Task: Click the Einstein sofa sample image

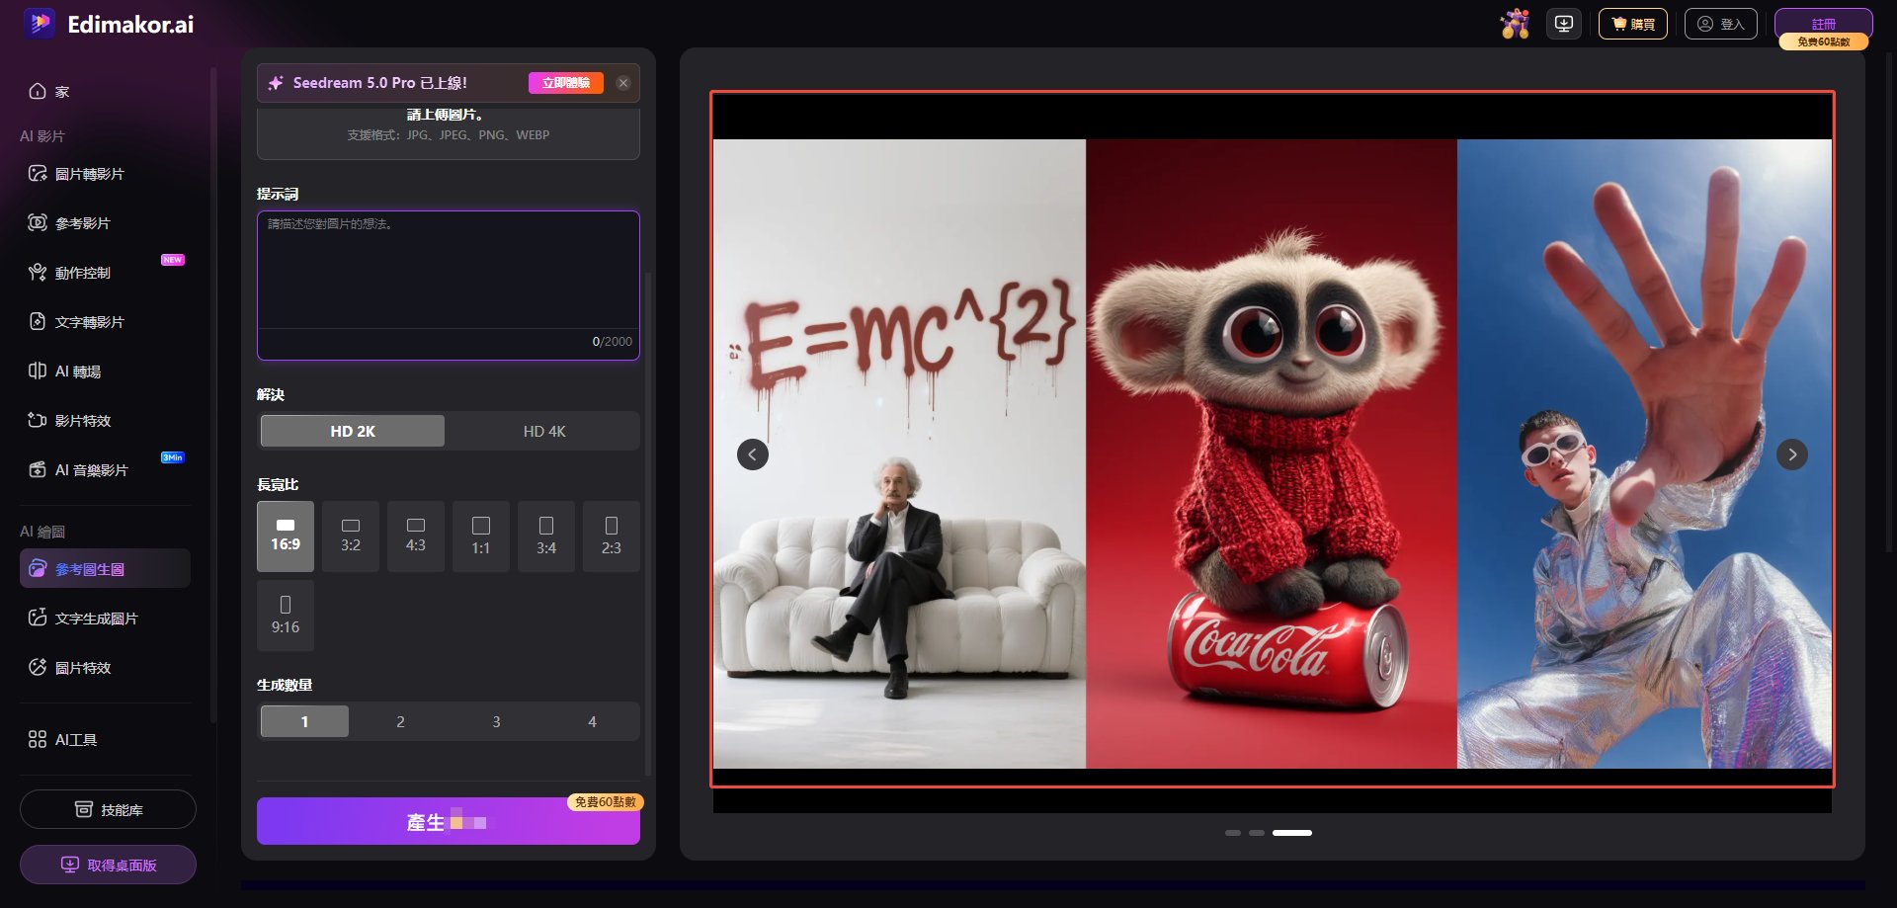Action: 900,454
